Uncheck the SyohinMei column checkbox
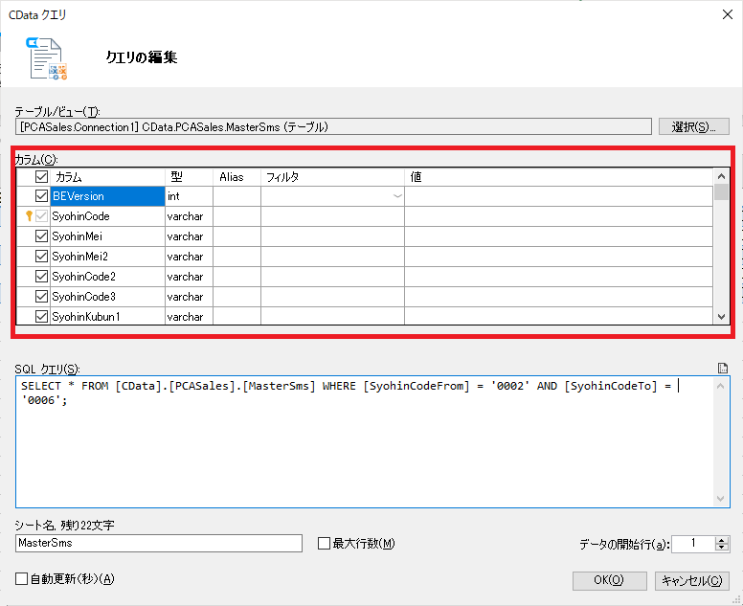Viewport: 743px width, 606px height. pyautogui.click(x=41, y=236)
